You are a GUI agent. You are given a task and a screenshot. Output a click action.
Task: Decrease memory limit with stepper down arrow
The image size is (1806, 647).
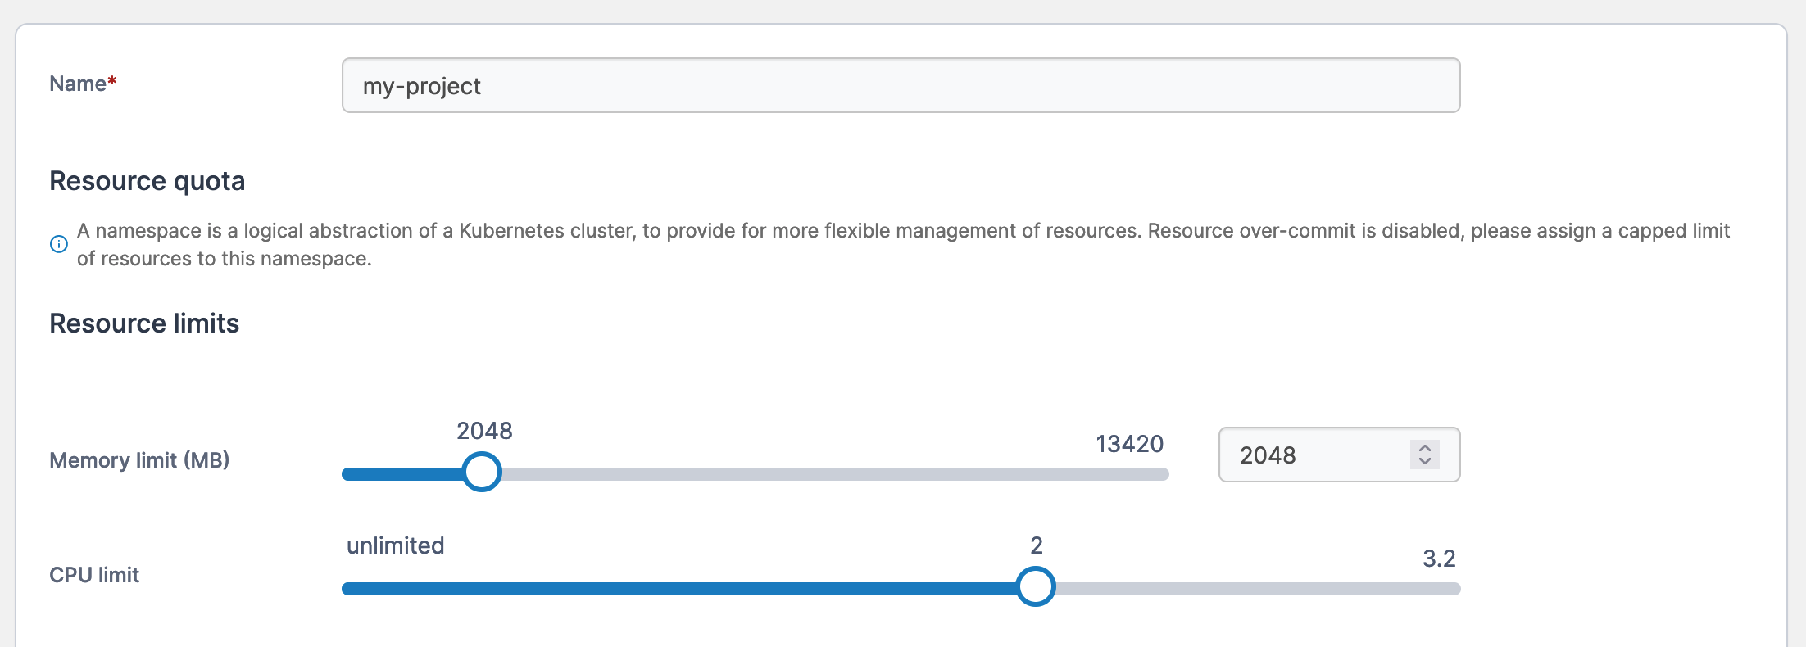click(x=1425, y=461)
